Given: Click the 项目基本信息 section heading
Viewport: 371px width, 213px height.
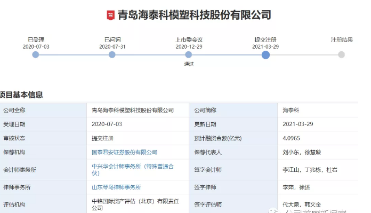Looking at the screenshot, I should [21, 95].
